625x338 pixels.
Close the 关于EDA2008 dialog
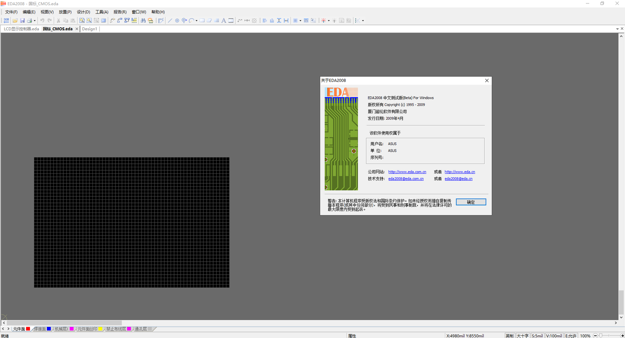487,80
